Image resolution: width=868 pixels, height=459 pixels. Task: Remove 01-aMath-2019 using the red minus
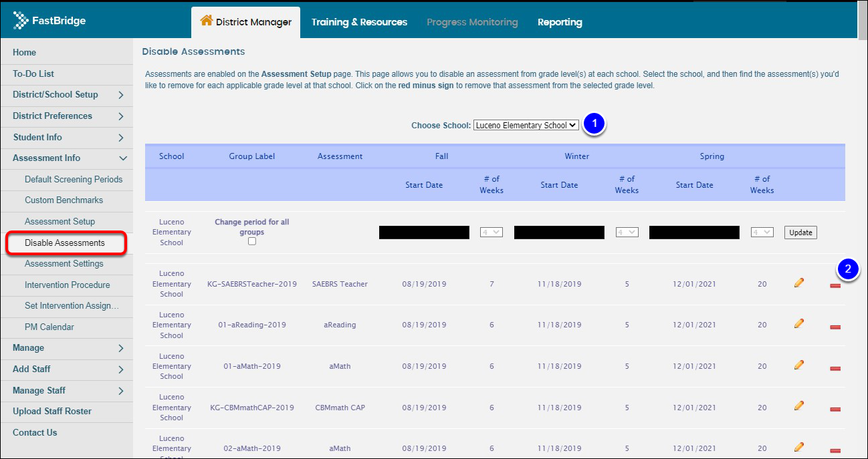tap(835, 369)
